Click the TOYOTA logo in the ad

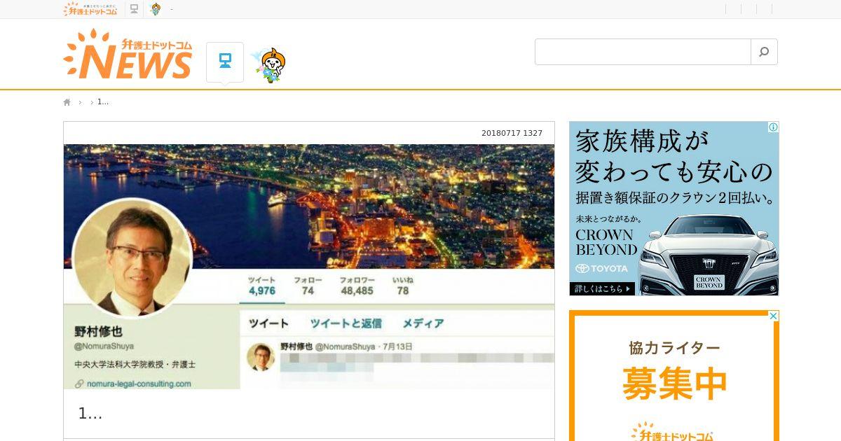(602, 269)
